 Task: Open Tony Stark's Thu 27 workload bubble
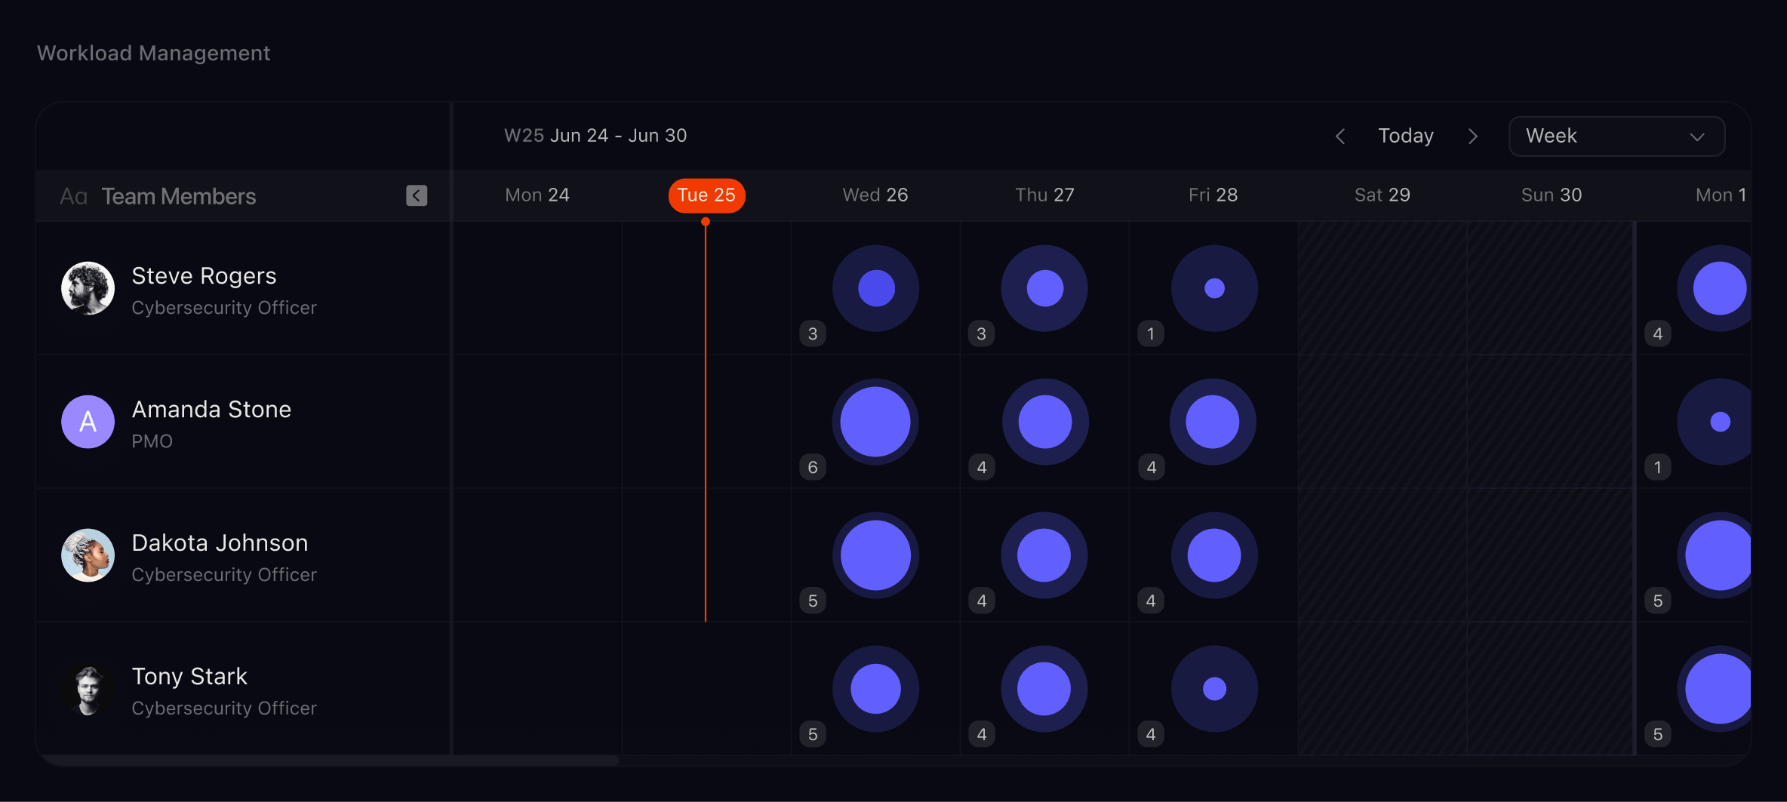(1044, 689)
